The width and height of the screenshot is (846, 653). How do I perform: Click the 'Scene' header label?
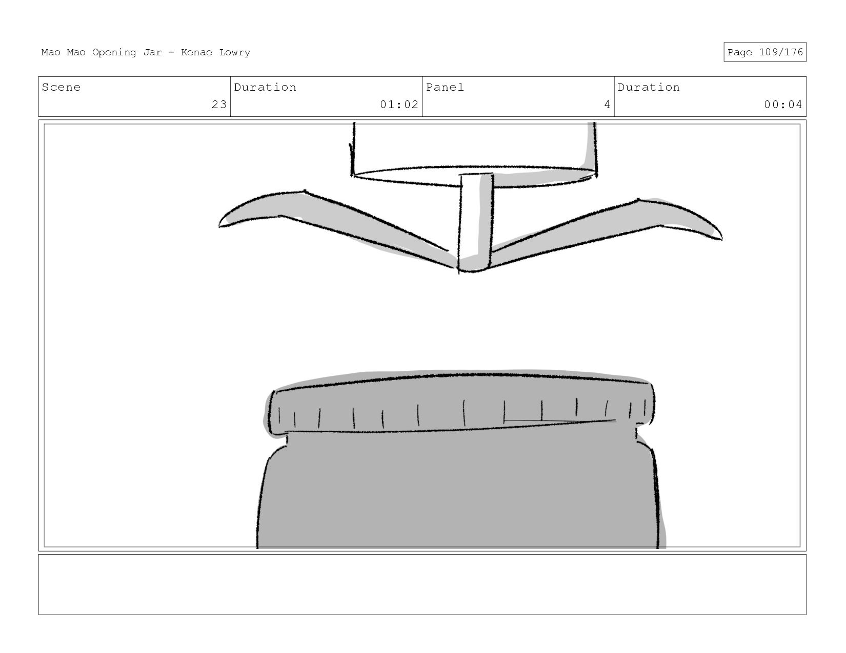coord(61,87)
